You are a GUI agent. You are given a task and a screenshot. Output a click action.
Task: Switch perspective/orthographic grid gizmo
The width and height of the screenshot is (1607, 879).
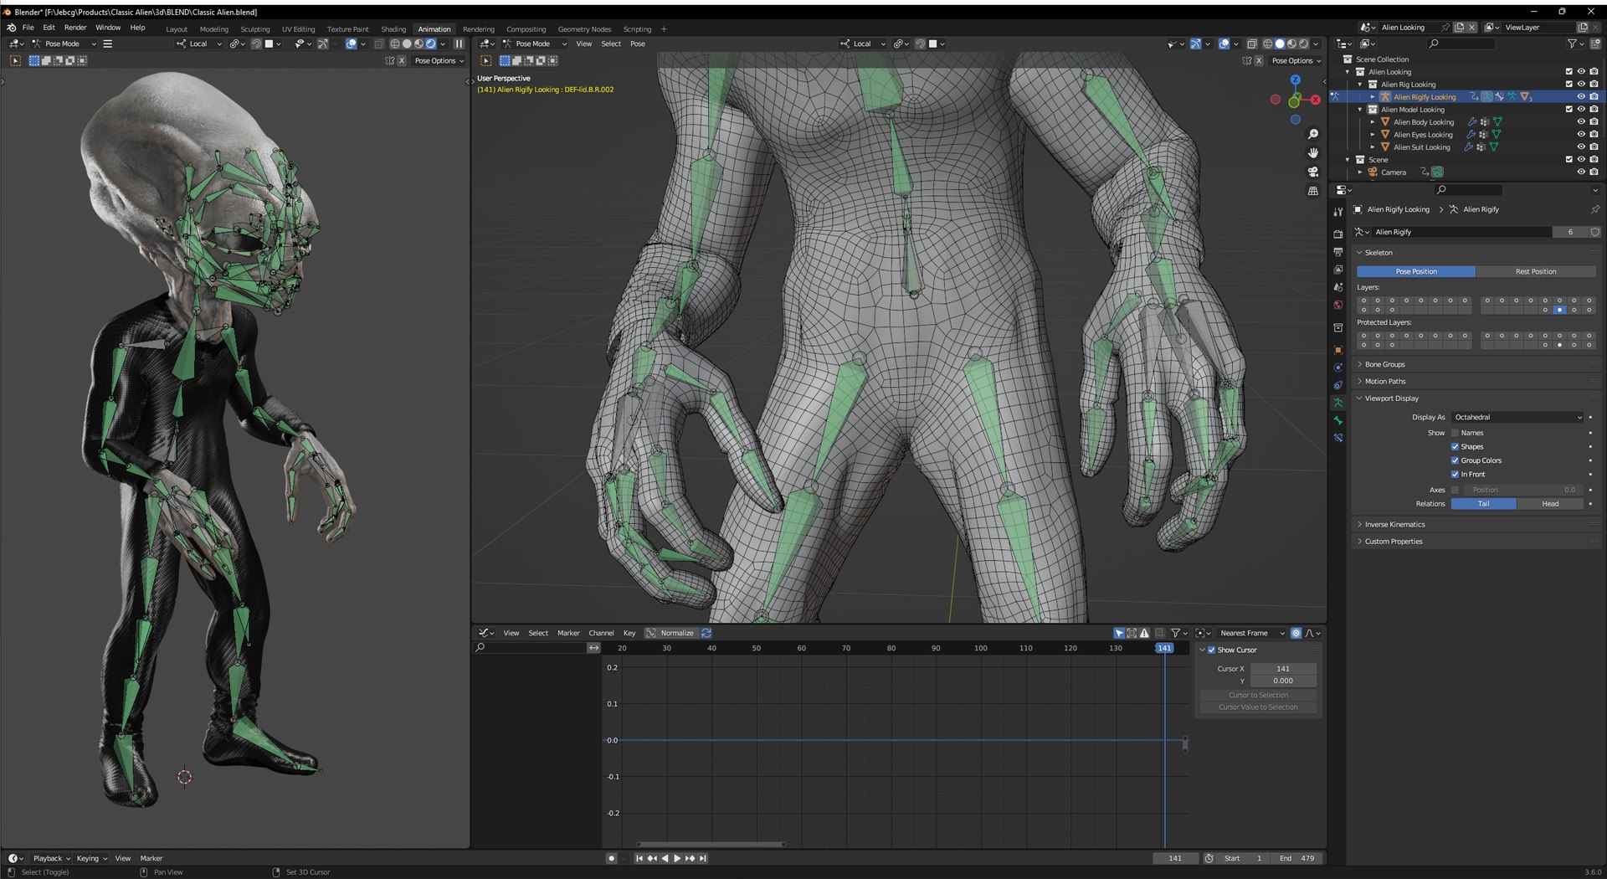pyautogui.click(x=1313, y=191)
